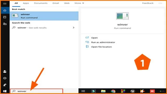Open the Windows Start button

[x=5, y=91]
